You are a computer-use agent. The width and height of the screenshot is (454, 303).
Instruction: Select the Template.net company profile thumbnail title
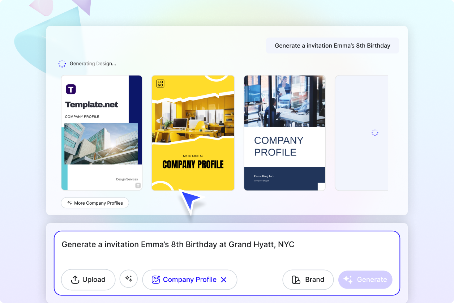click(x=91, y=105)
